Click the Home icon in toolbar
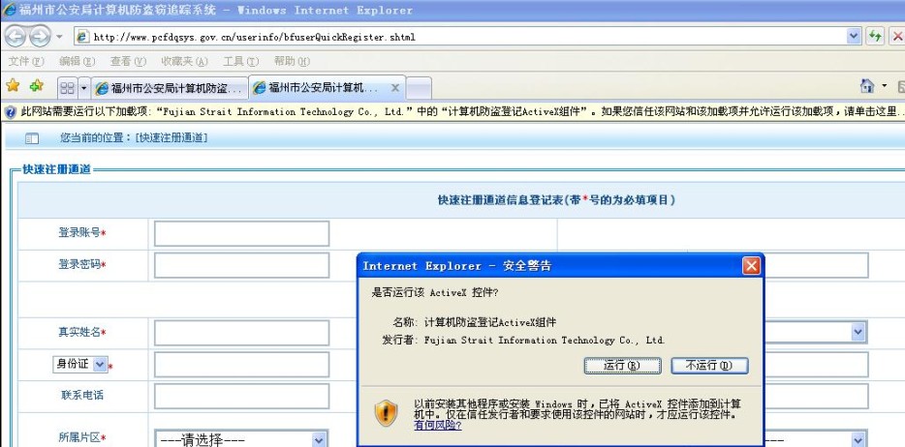The image size is (905, 447). [x=867, y=87]
